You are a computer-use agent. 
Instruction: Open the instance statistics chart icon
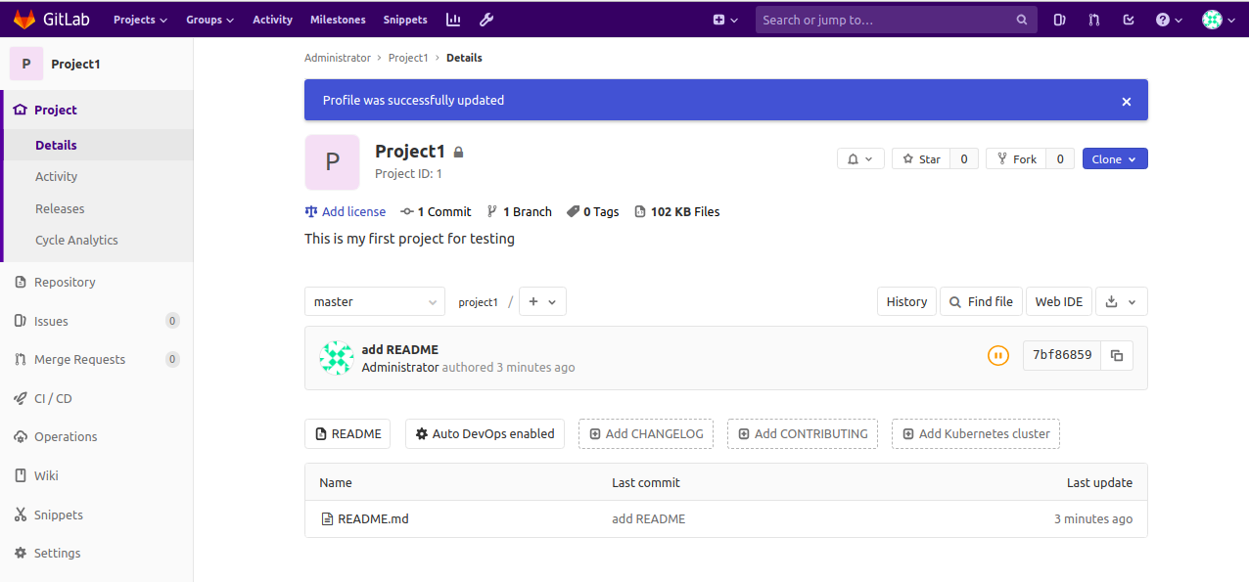(x=453, y=20)
